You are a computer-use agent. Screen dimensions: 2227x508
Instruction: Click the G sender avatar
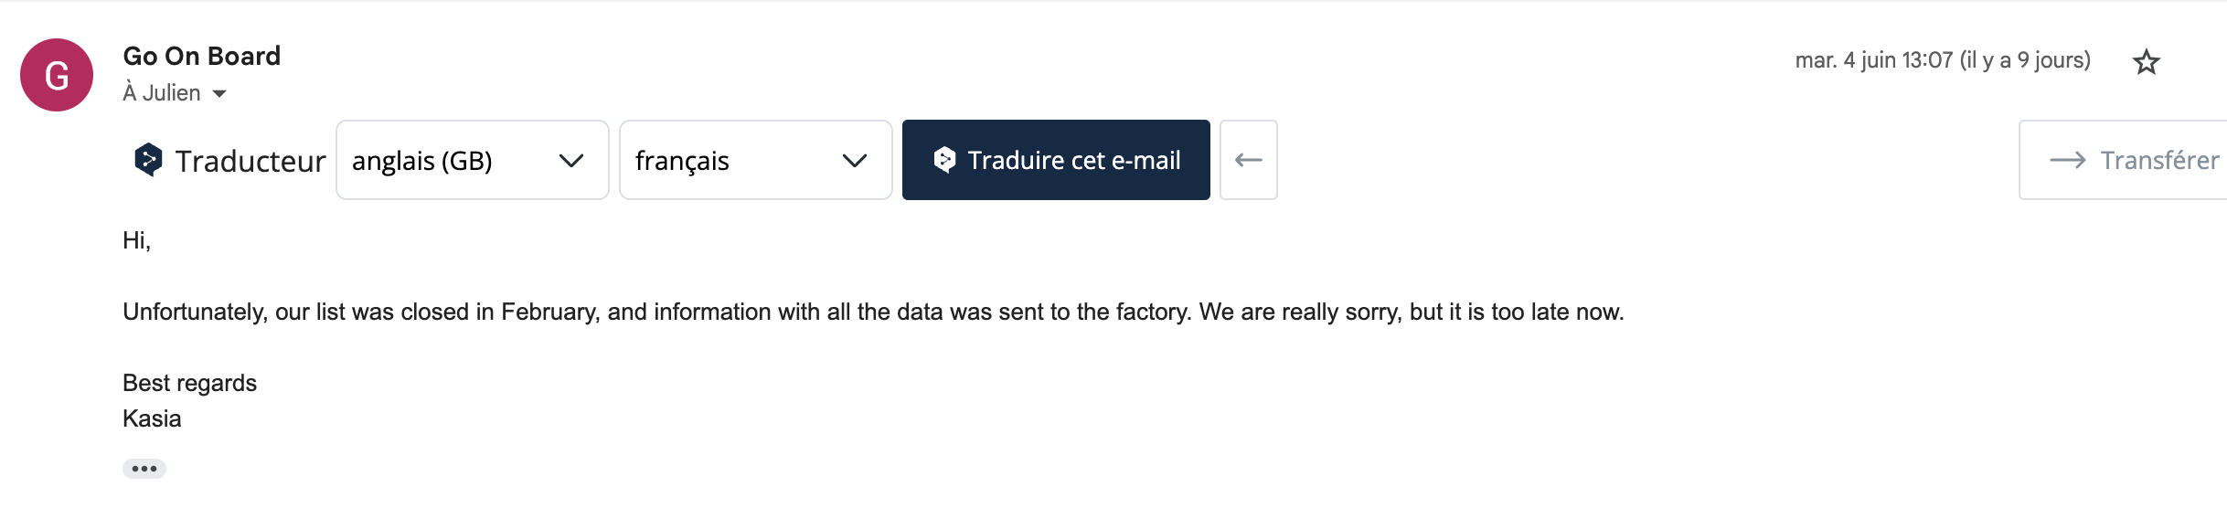coord(57,75)
